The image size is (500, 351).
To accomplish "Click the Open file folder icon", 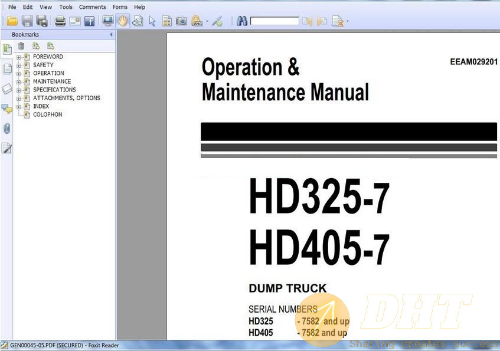I will (x=12, y=21).
